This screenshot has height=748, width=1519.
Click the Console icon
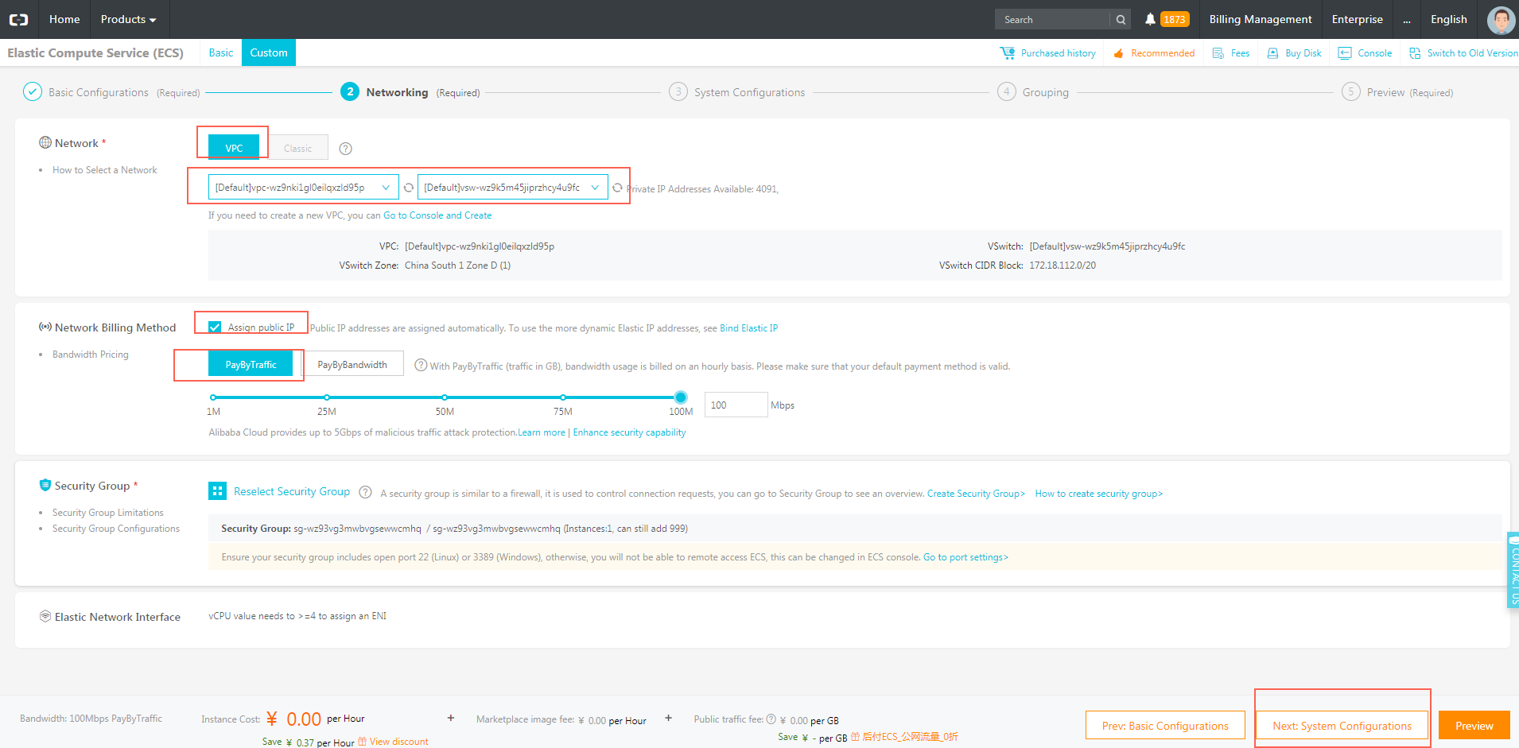click(1345, 53)
